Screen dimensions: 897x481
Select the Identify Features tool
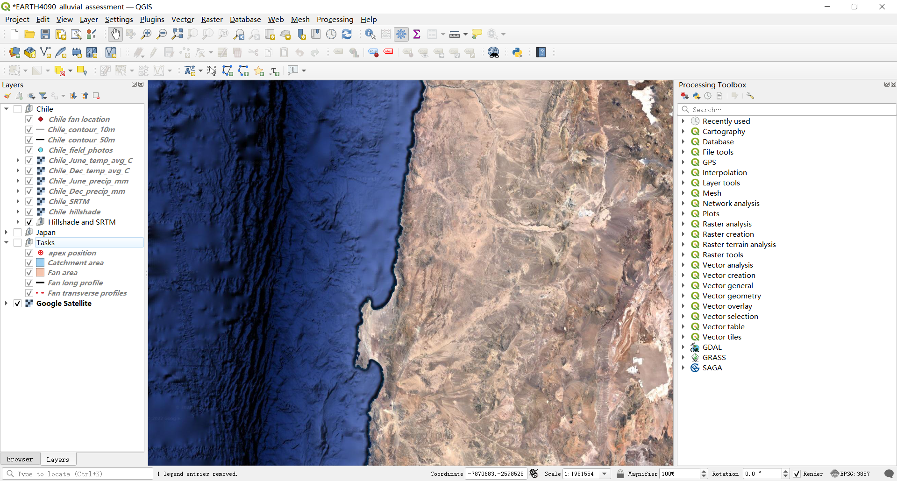click(370, 34)
